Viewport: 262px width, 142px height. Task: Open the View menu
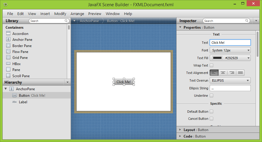tap(32, 14)
